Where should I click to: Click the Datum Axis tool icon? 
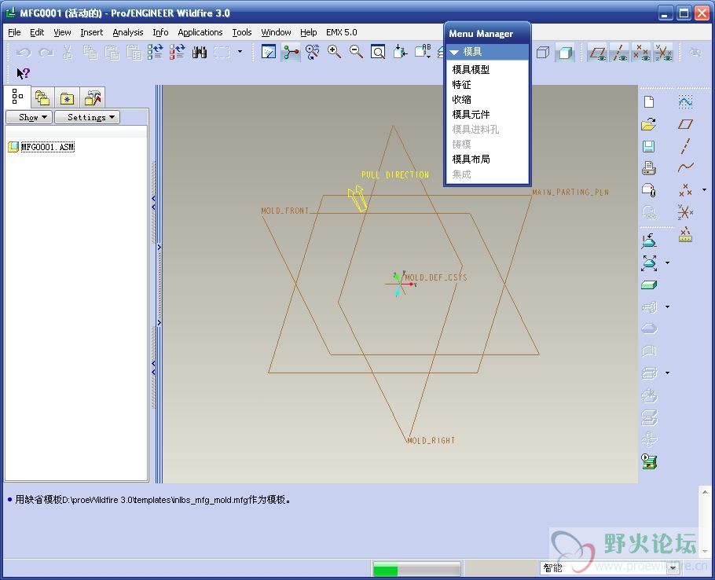click(x=685, y=146)
